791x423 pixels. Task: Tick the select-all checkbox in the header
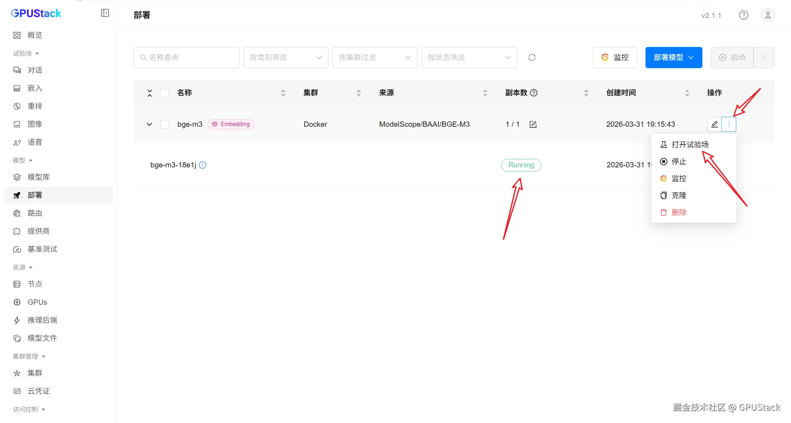click(x=165, y=93)
